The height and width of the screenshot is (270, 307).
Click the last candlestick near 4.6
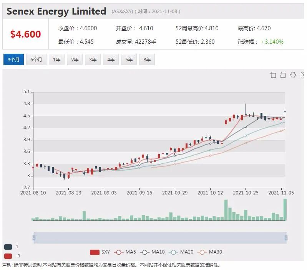coord(285,112)
